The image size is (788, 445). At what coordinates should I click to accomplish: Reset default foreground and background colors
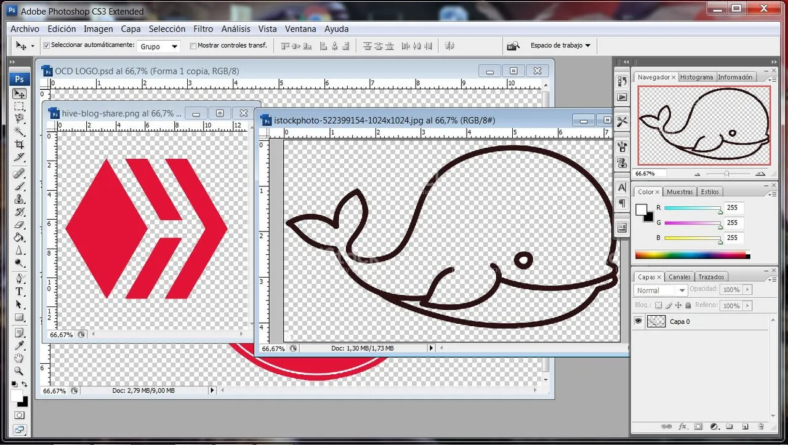point(14,384)
